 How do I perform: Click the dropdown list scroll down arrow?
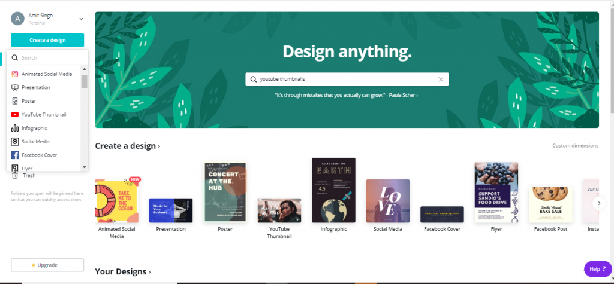pyautogui.click(x=84, y=167)
